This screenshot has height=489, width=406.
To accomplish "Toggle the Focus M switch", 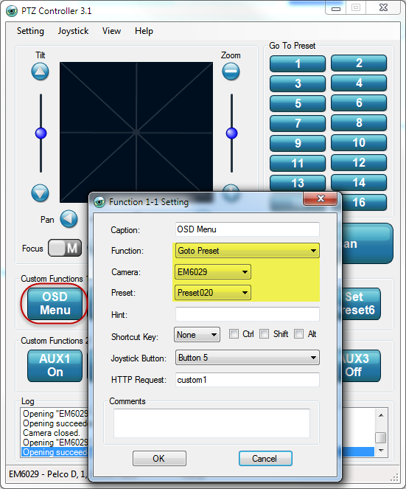I will click(65, 249).
